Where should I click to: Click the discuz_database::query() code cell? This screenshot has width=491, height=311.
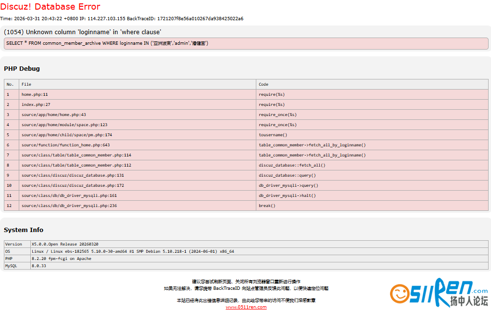372,175
